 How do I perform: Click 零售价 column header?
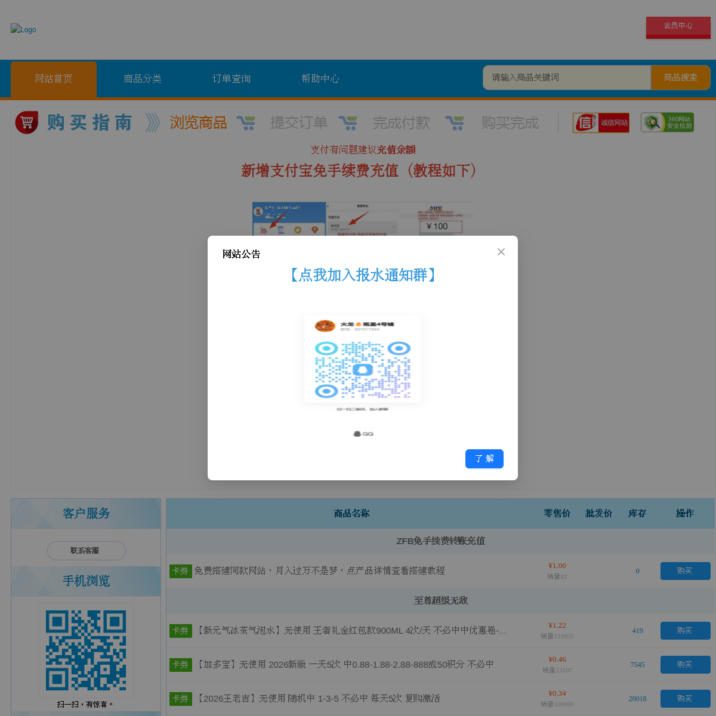557,514
